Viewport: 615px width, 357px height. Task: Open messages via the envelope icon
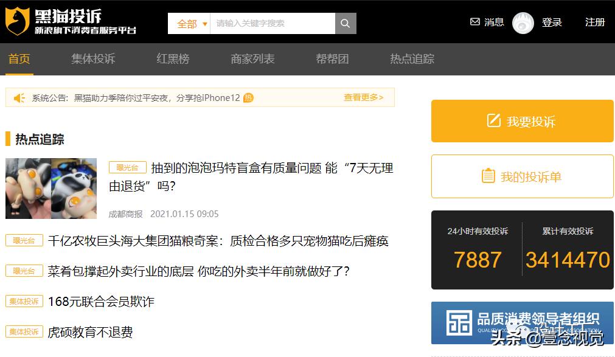click(x=475, y=22)
